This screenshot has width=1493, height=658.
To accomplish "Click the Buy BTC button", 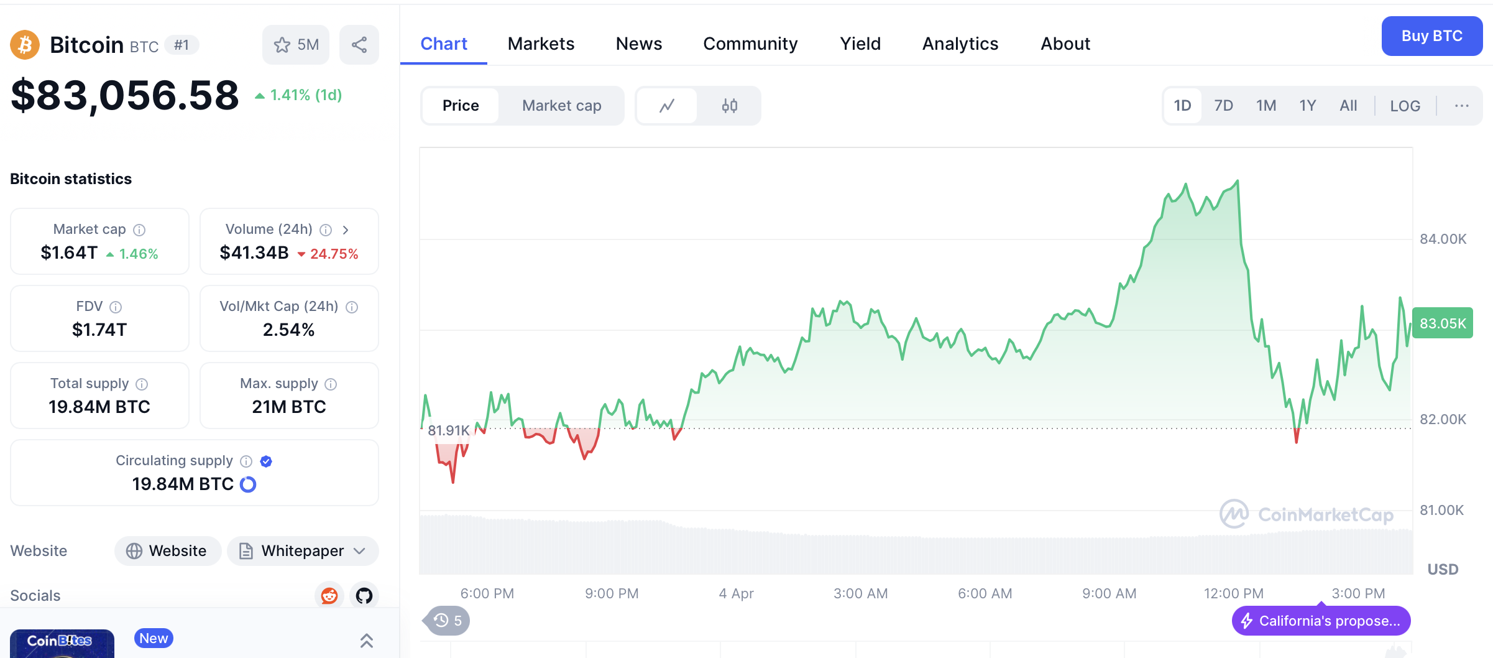I will coord(1431,36).
